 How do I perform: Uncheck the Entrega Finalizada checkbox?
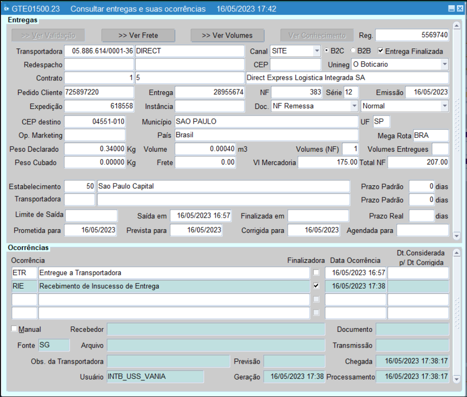coord(381,50)
